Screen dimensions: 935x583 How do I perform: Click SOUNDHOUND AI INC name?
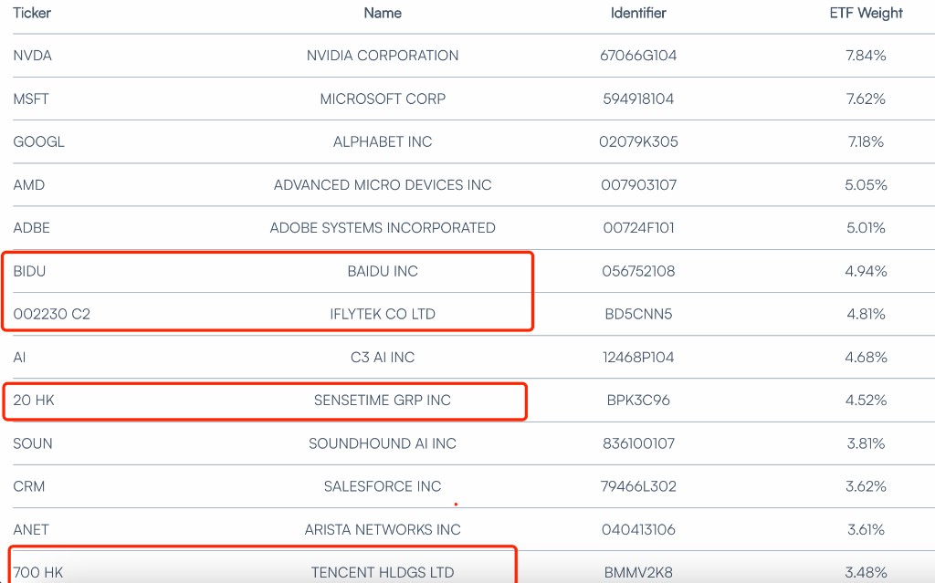coord(383,443)
